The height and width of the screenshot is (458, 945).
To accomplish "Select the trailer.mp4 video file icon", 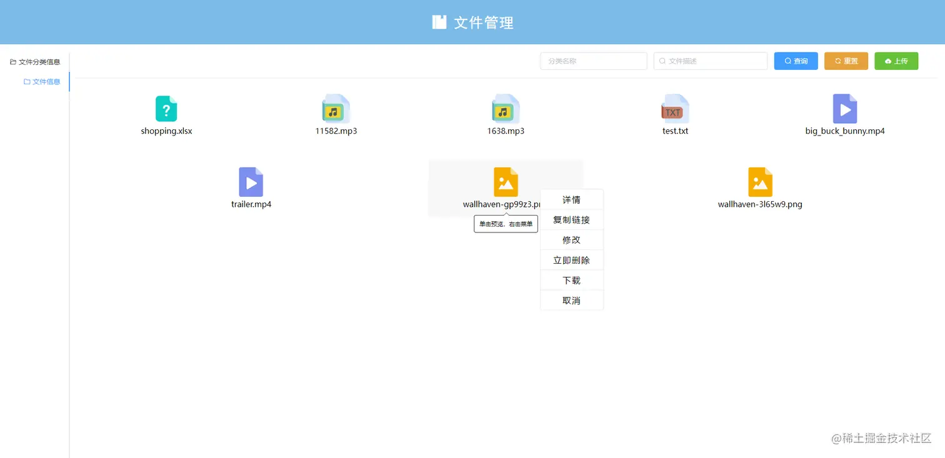I will coord(251,182).
